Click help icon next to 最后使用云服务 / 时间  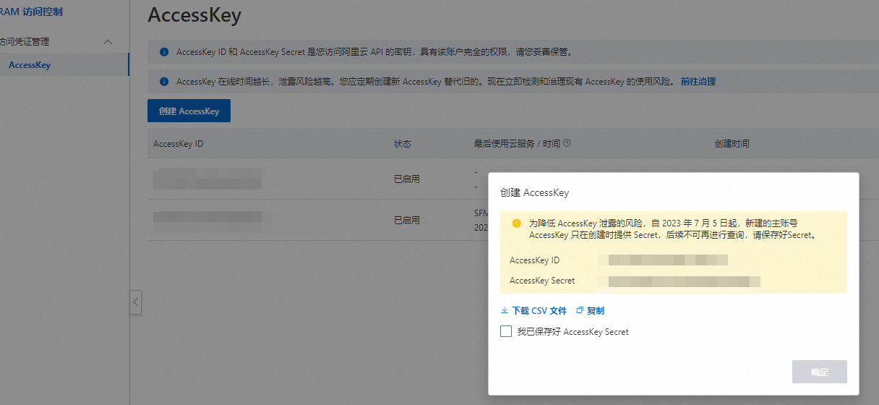567,143
